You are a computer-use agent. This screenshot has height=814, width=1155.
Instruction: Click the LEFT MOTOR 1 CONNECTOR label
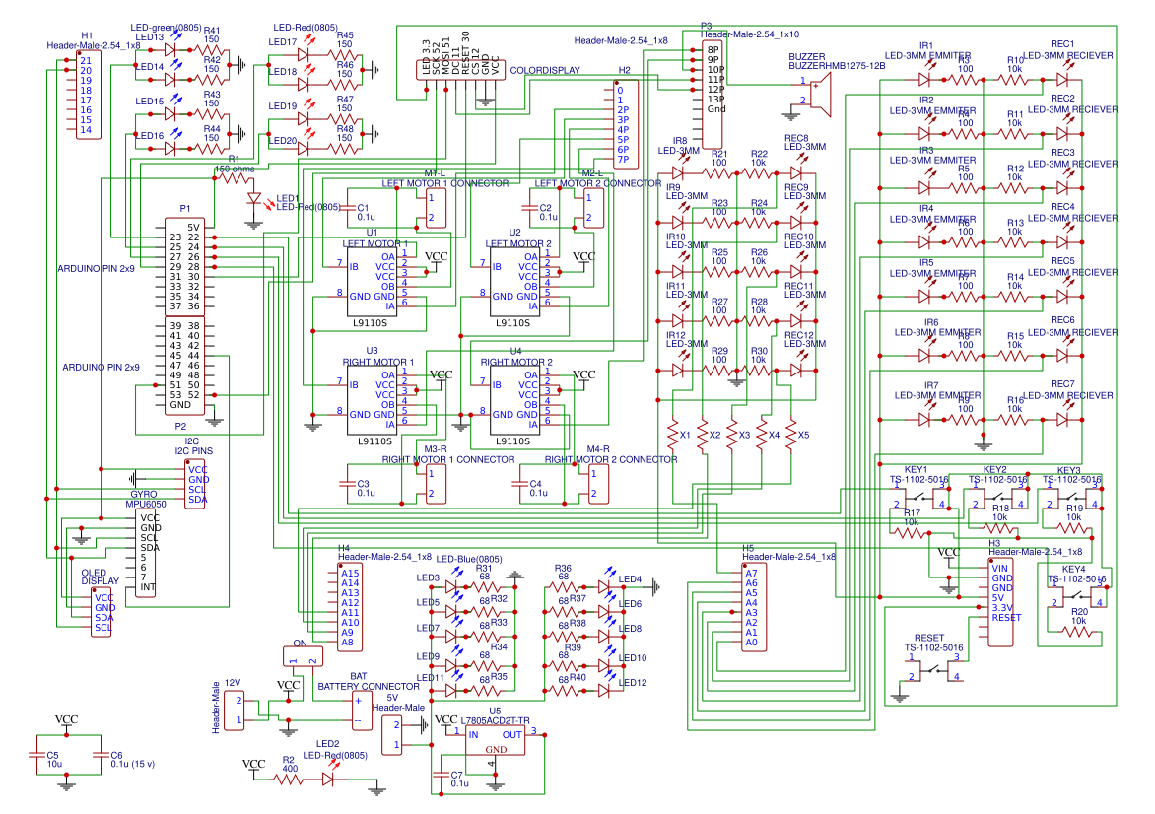pyautogui.click(x=444, y=183)
